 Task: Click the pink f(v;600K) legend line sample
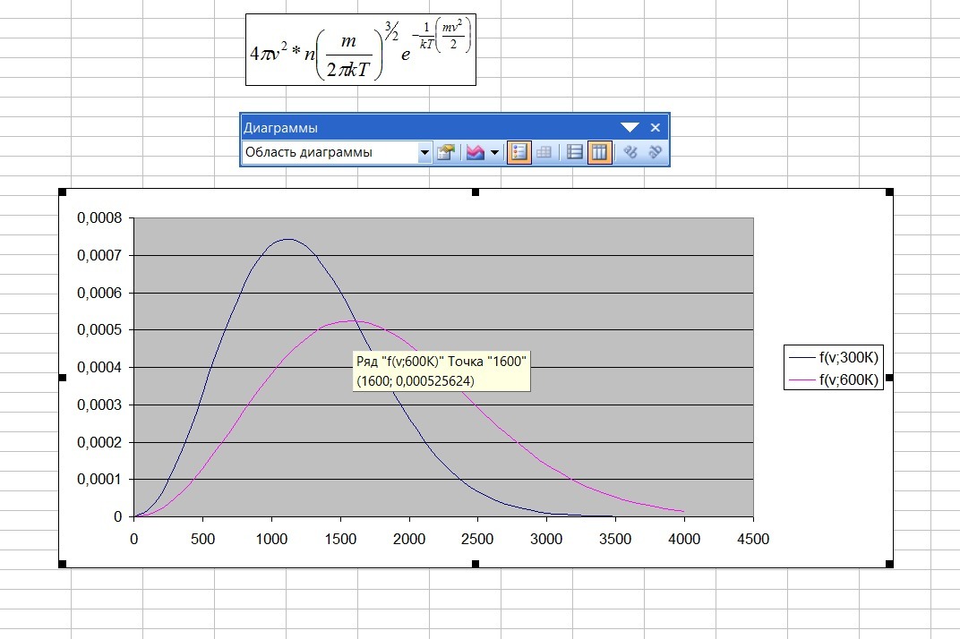[x=801, y=379]
